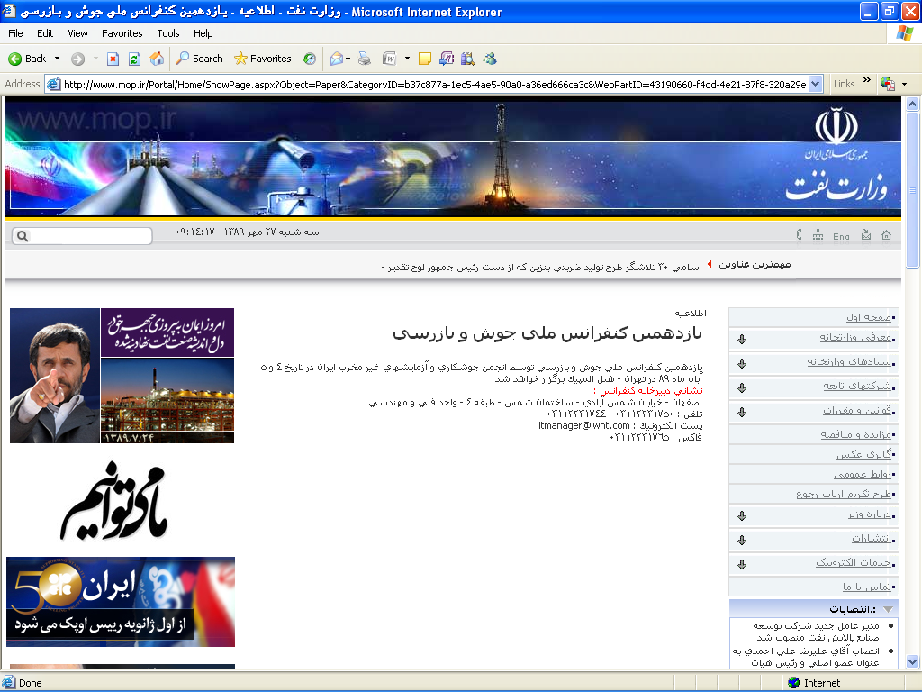Open the مزايده و مناقصه link

click(x=856, y=434)
